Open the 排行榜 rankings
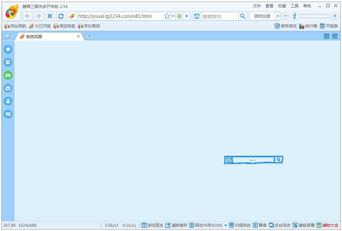Image resolution: width=342 pixels, height=231 pixels. pyautogui.click(x=308, y=26)
